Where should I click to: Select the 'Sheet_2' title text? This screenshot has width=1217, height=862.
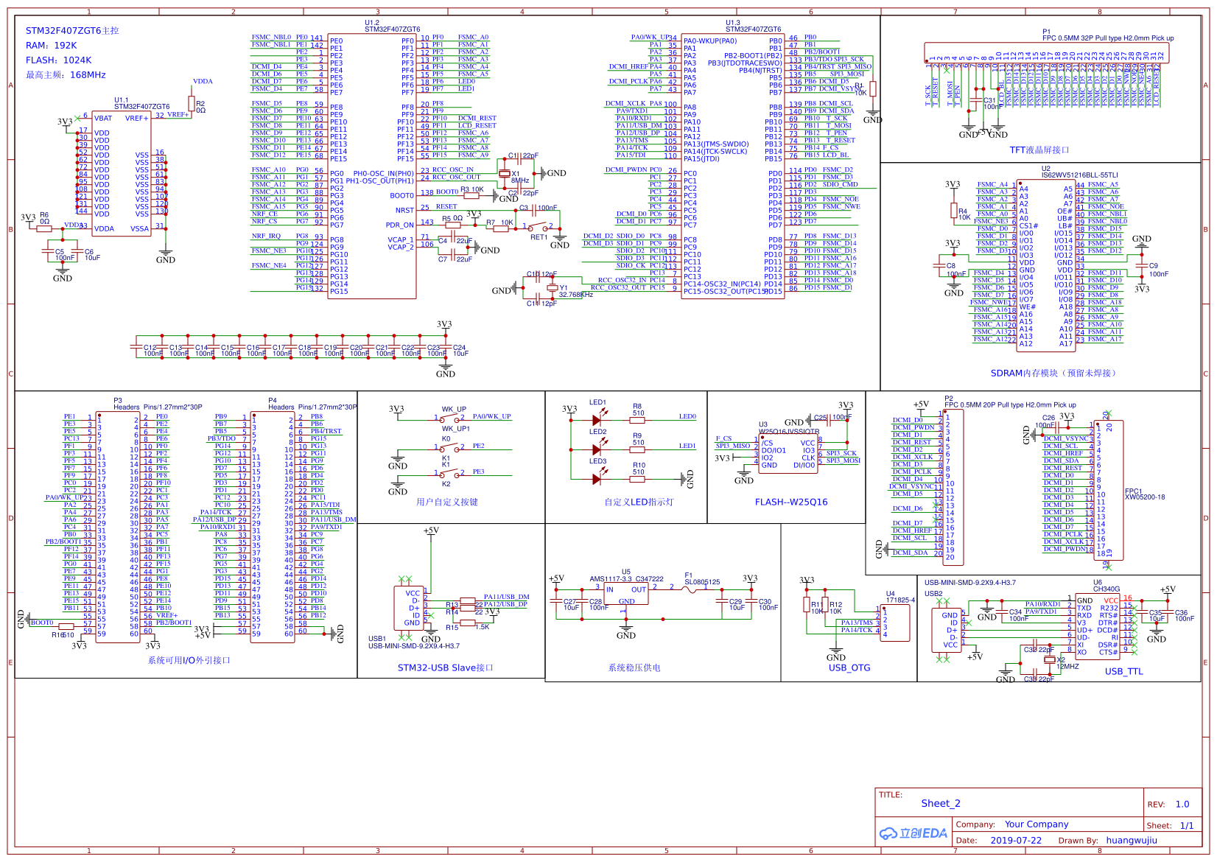pos(941,804)
